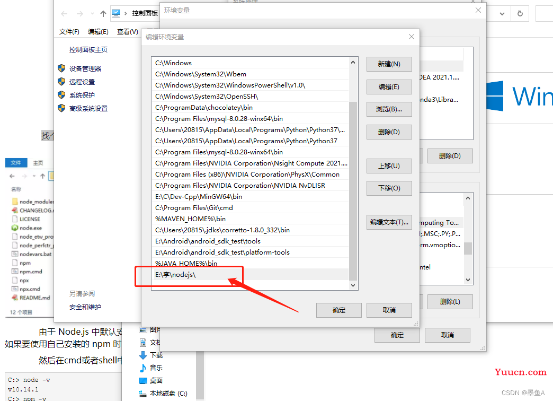Screen dimensions: 553x401
Task: Click 取消 in the 环境变量 dialog
Action: (x=447, y=335)
